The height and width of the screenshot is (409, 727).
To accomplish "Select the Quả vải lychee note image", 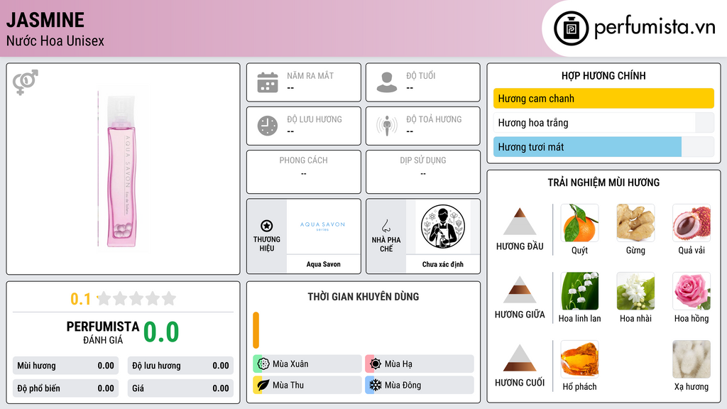I will [x=692, y=223].
